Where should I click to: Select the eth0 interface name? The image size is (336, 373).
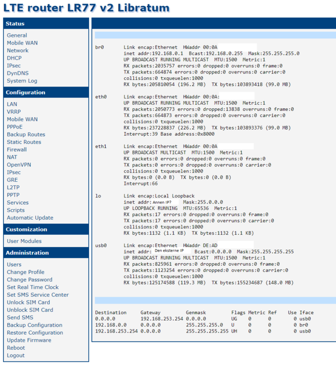click(101, 97)
